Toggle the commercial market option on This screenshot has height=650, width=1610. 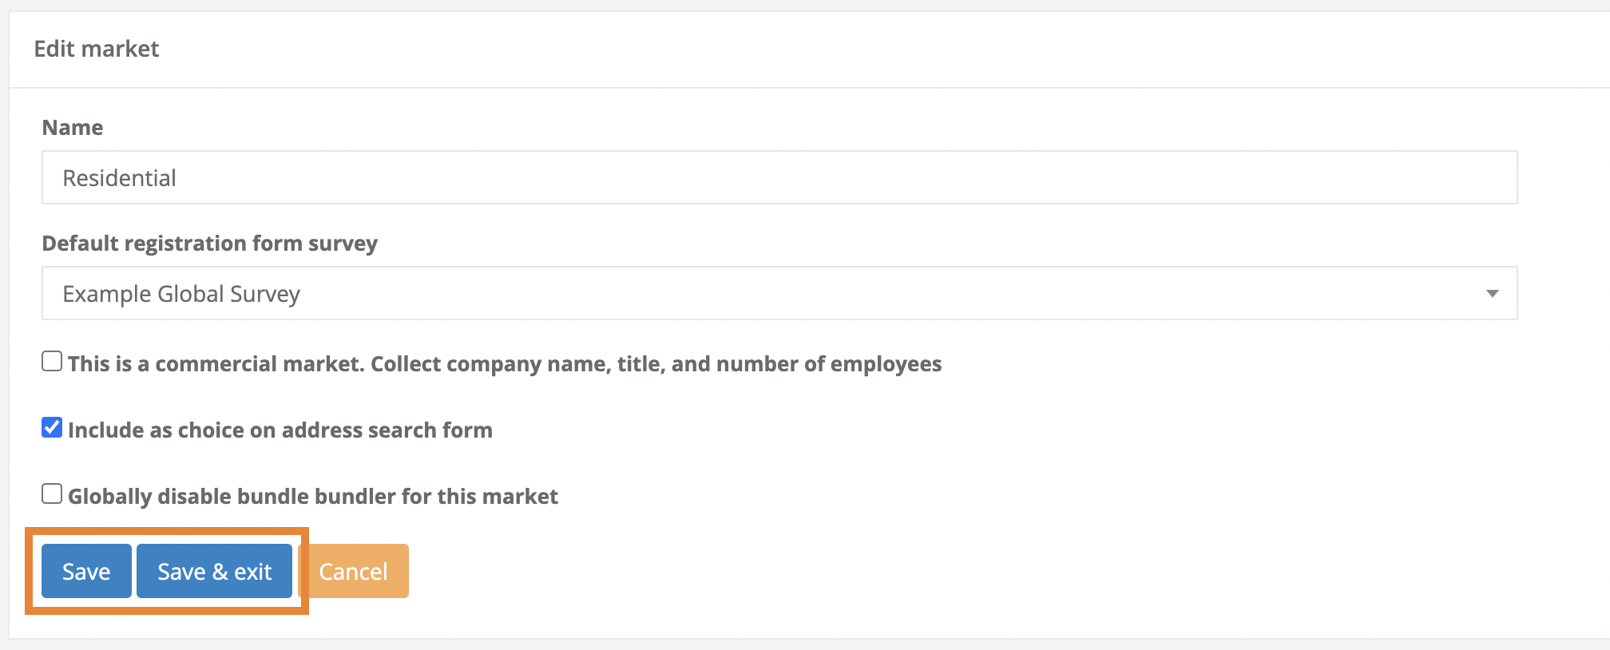(52, 362)
